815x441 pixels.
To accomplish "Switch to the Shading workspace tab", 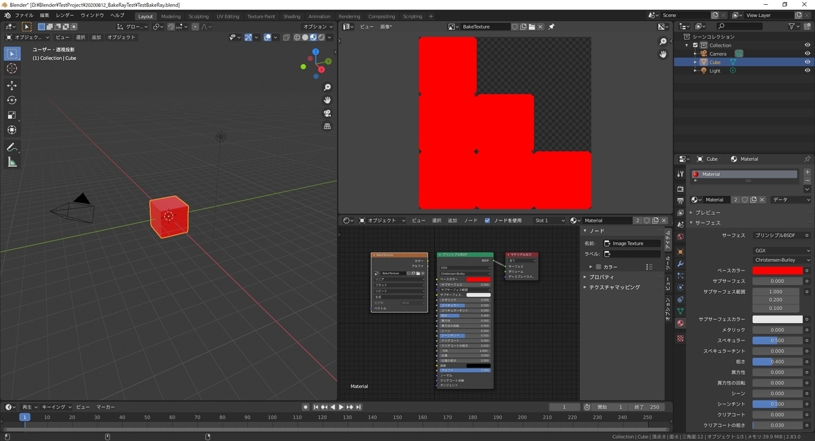I will [292, 16].
